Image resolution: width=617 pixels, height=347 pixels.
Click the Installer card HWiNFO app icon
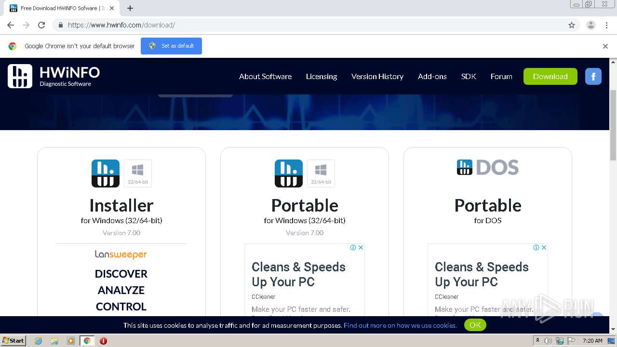click(106, 173)
